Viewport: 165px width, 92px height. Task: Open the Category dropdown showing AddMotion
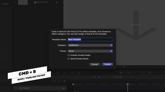coord(90,45)
